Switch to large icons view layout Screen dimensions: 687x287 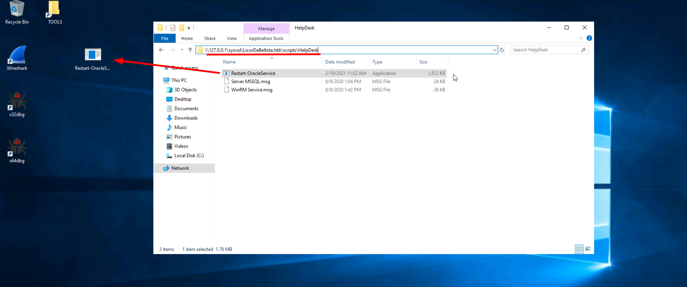click(588, 249)
